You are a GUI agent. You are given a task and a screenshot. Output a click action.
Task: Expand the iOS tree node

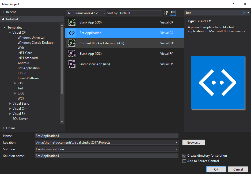15,83
